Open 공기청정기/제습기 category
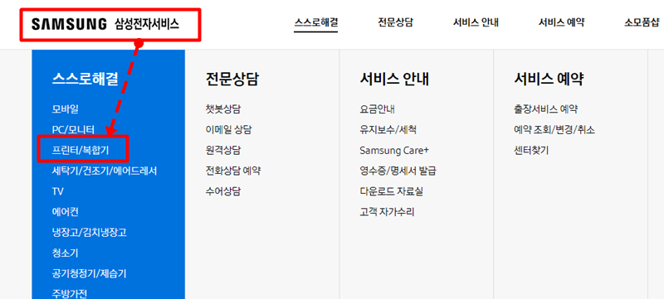The width and height of the screenshot is (664, 299). click(90, 273)
